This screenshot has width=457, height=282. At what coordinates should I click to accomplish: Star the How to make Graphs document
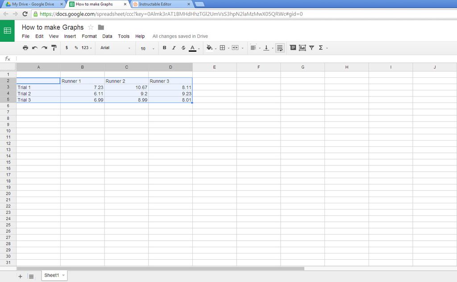tap(91, 27)
